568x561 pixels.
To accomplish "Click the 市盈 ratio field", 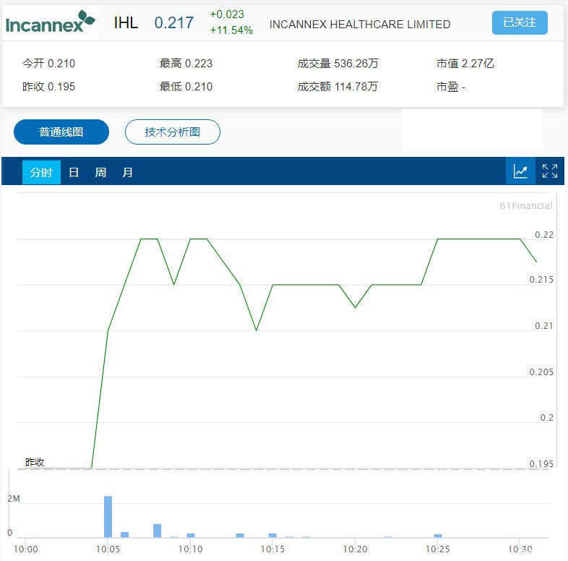I will [x=451, y=87].
